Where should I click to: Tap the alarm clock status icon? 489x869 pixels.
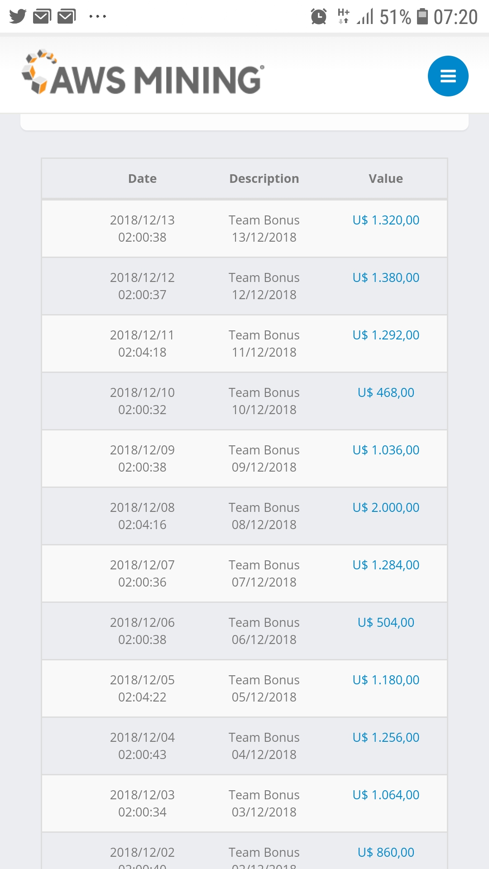(319, 17)
